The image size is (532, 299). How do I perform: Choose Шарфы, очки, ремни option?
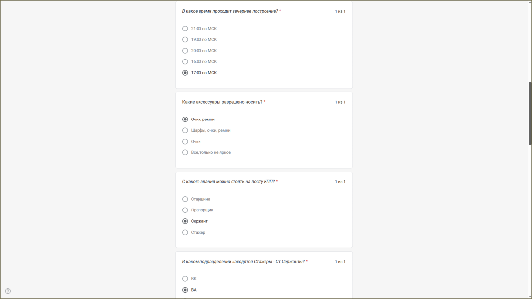point(185,131)
